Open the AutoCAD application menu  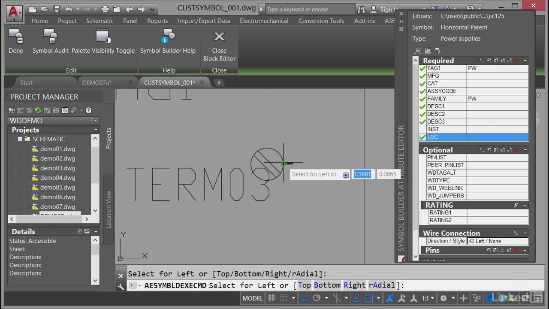(14, 13)
